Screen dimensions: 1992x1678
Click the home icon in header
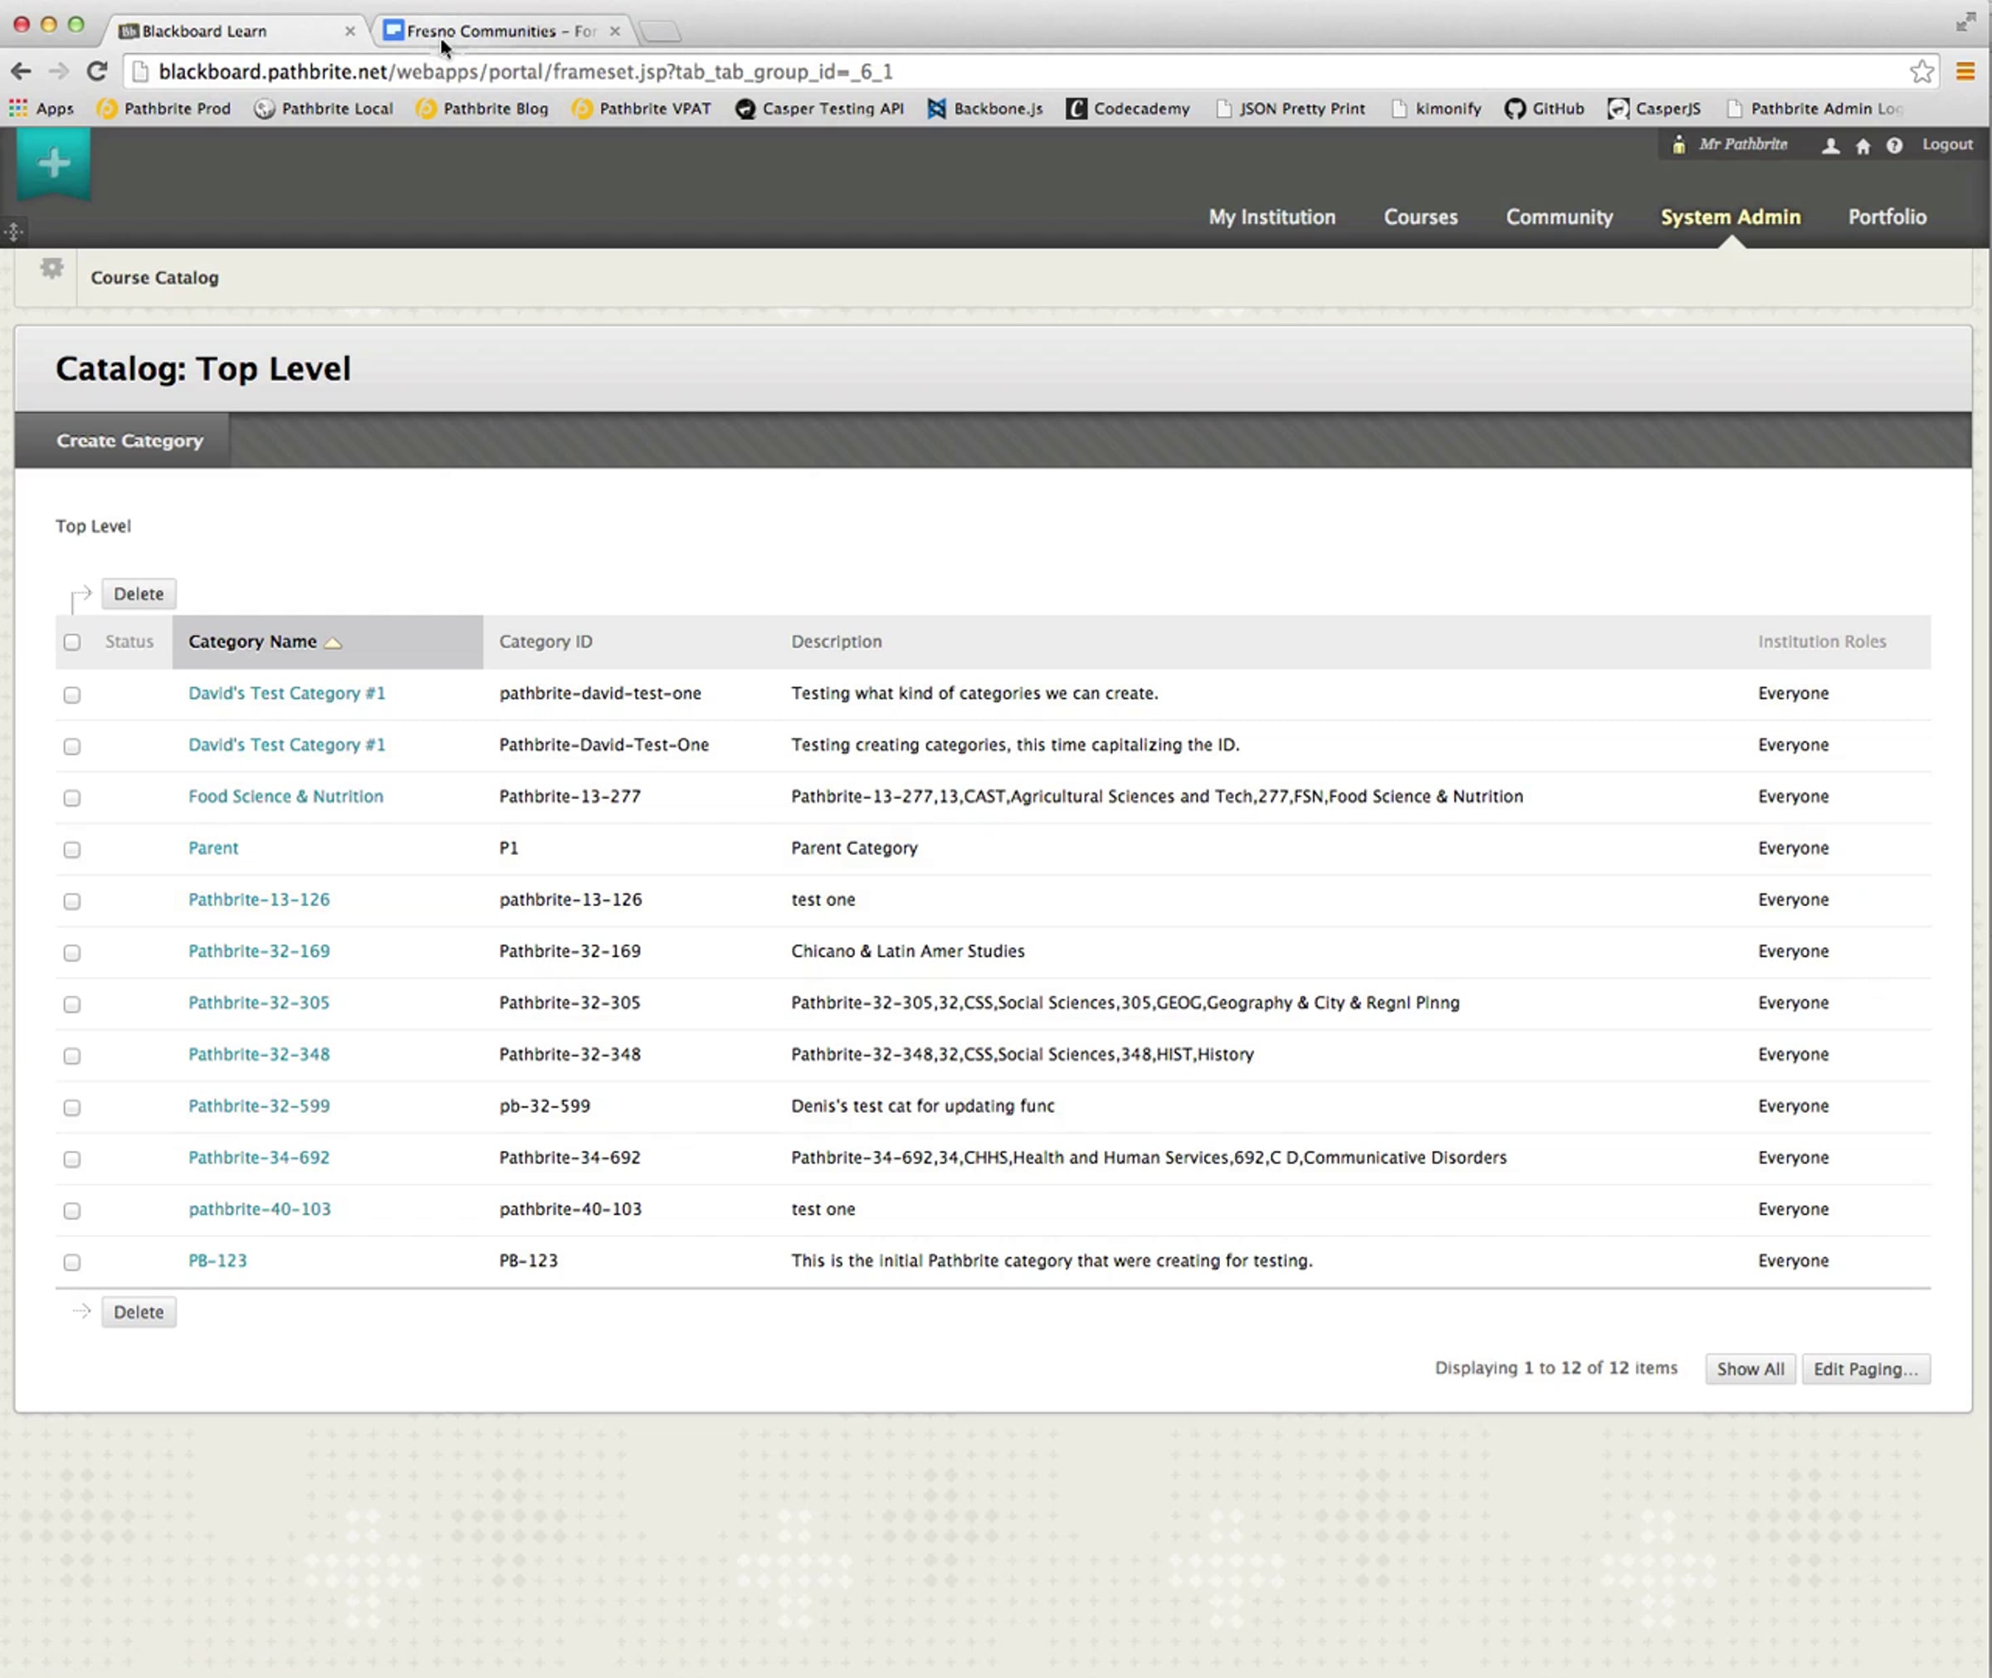pos(1863,145)
